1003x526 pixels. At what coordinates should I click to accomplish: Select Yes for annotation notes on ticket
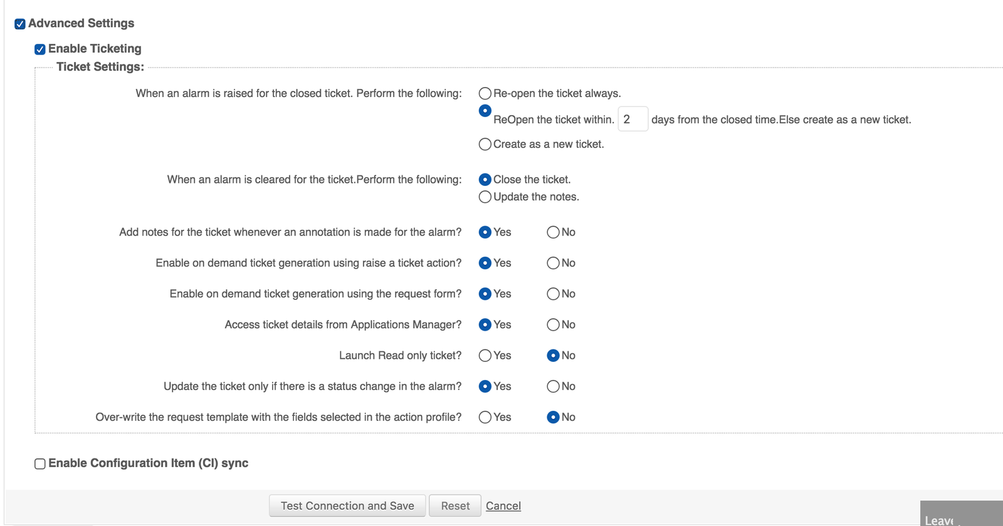coord(485,232)
